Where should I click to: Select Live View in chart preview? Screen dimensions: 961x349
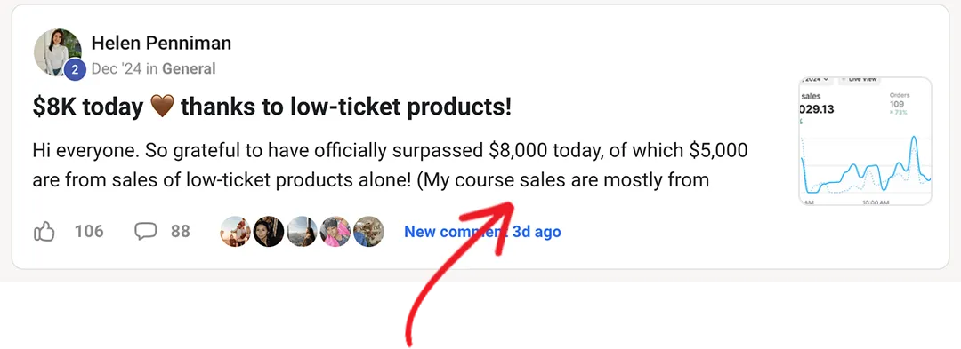[859, 79]
